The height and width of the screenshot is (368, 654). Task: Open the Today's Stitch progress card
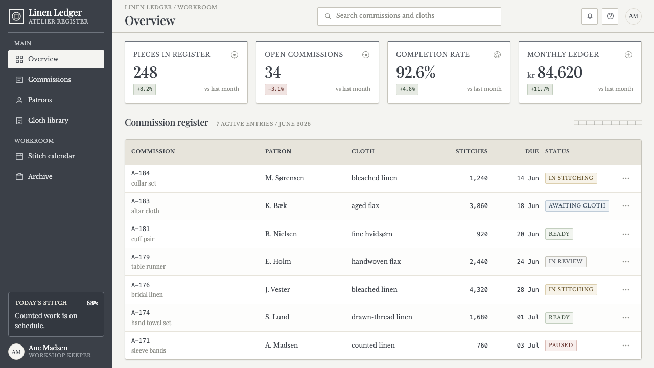coord(56,314)
